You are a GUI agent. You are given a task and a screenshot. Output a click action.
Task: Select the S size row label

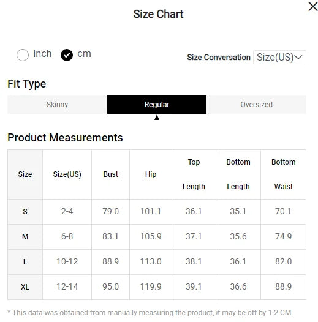(25, 212)
